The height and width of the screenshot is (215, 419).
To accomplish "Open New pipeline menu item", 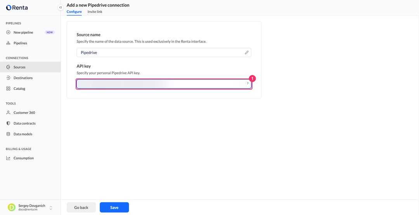I will coord(30,32).
